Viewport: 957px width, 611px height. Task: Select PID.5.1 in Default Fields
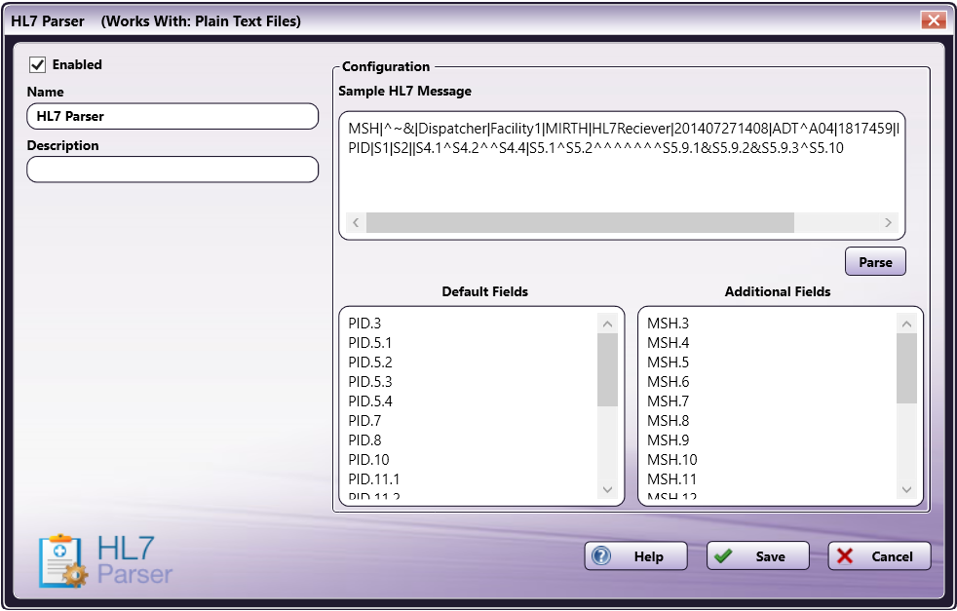(370, 343)
